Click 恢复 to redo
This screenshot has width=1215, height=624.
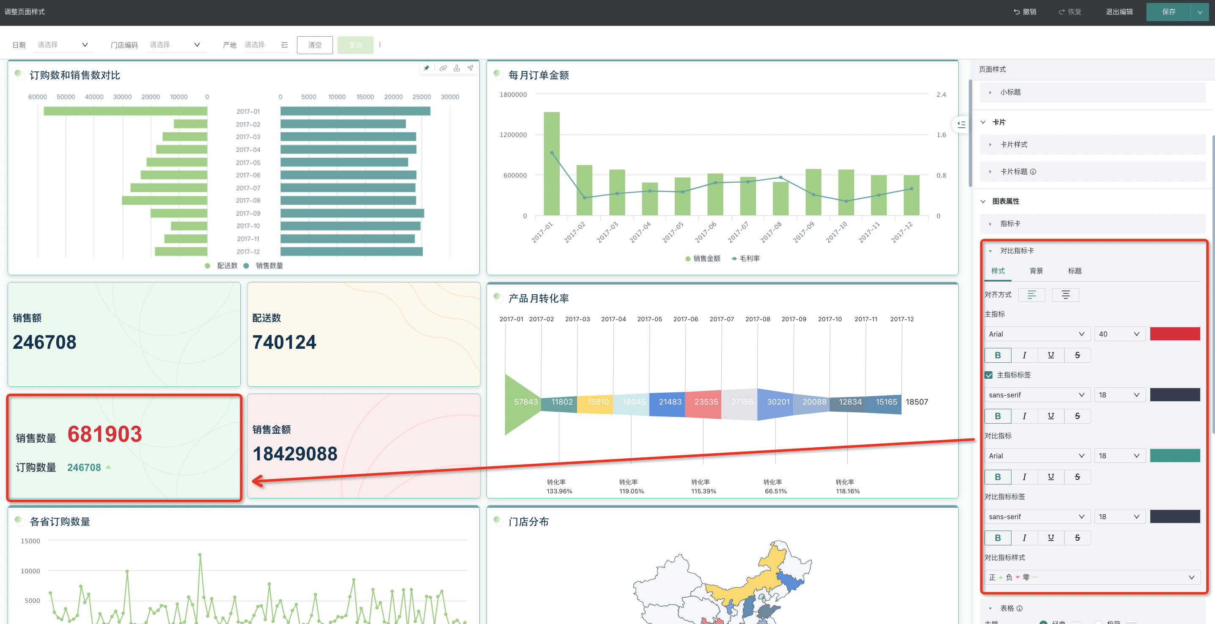click(1070, 12)
